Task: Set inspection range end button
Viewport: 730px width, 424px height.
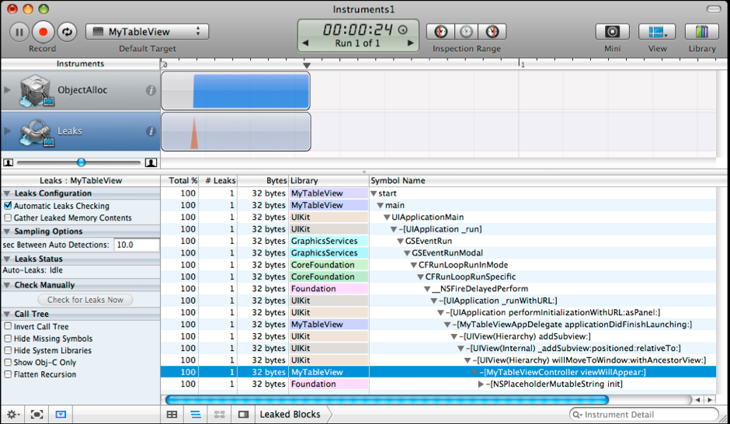Action: (492, 32)
